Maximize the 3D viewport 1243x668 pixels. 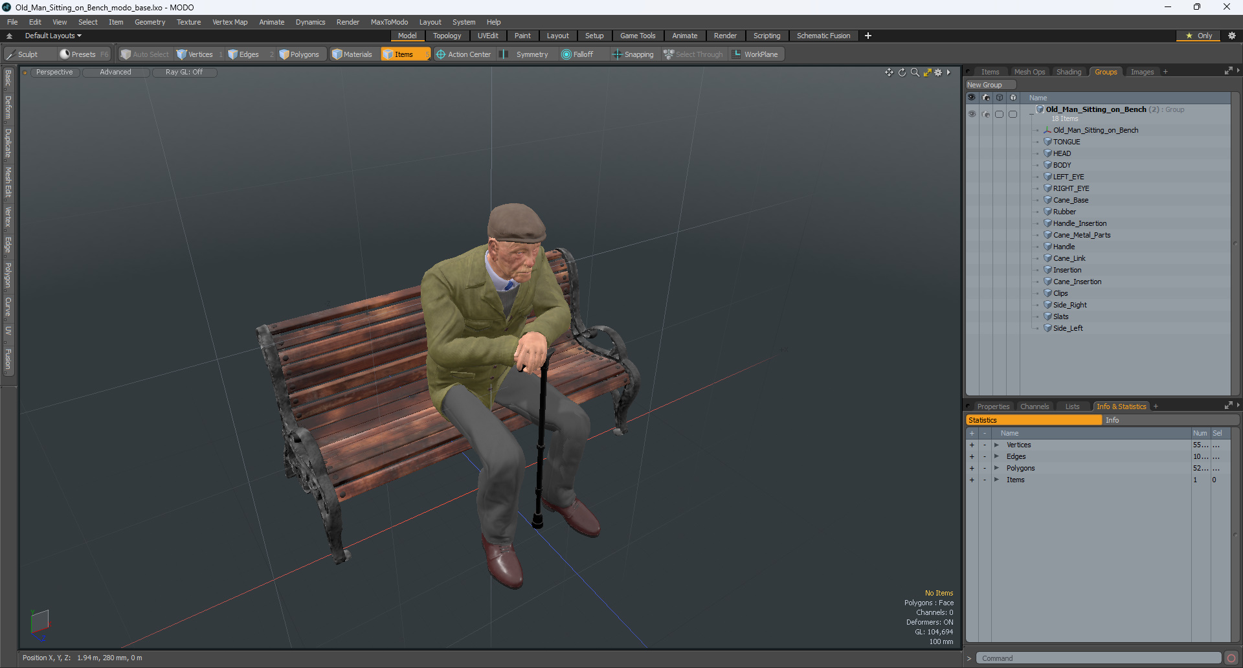(927, 72)
